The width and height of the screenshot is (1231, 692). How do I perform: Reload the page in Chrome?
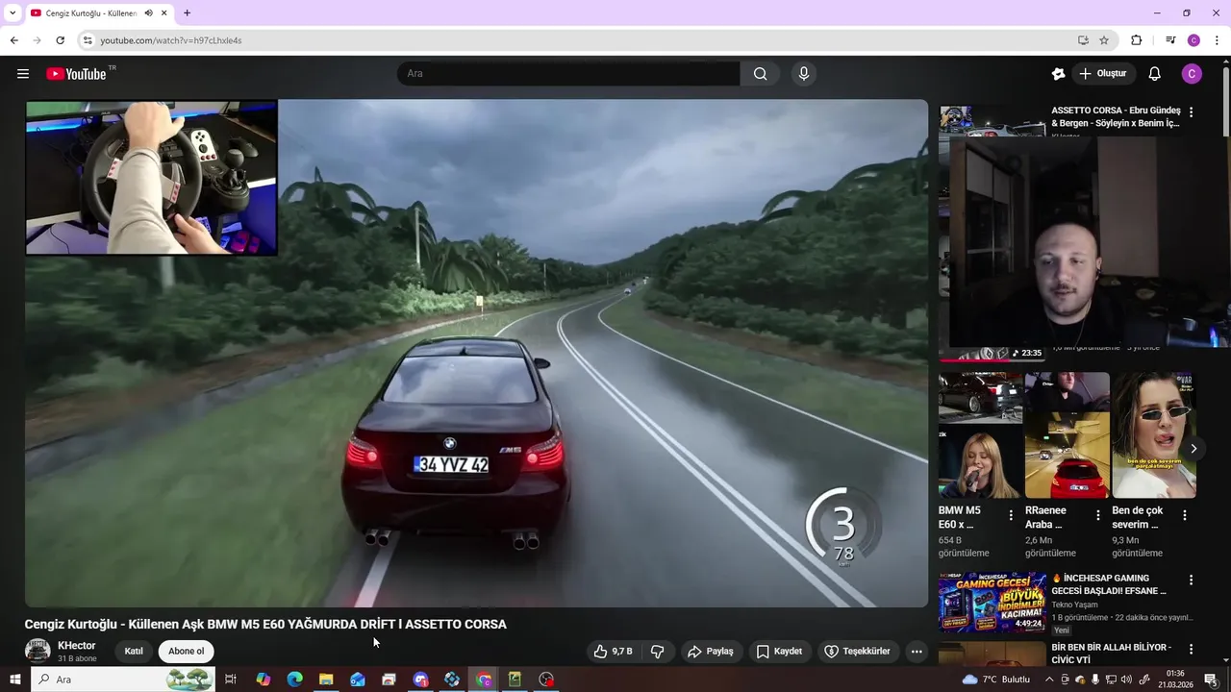(x=60, y=40)
